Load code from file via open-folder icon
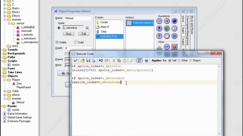Image resolution: width=243 pixels, height=136 pixels. (x=83, y=60)
